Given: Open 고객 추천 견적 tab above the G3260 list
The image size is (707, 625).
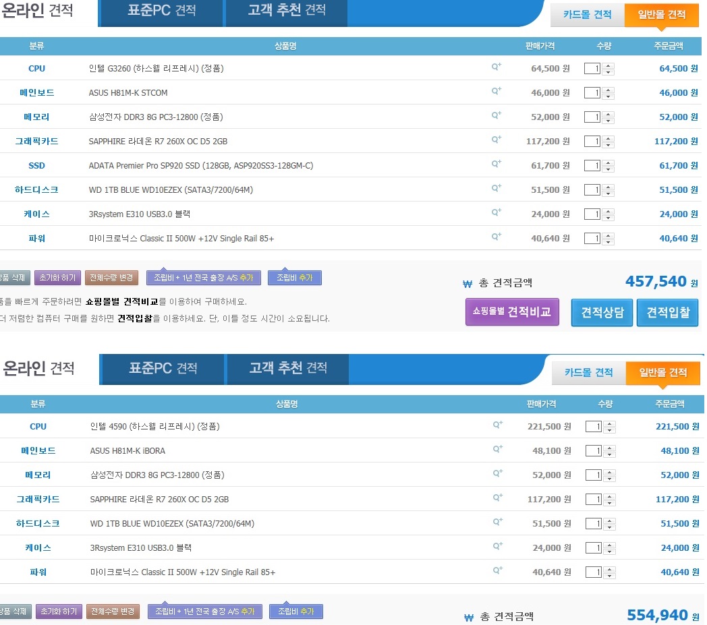Looking at the screenshot, I should (286, 11).
